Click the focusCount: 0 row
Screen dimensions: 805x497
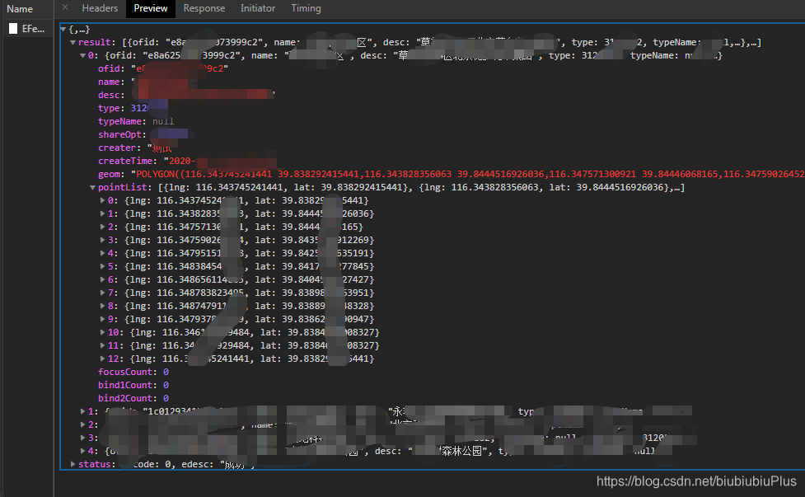[x=133, y=372]
